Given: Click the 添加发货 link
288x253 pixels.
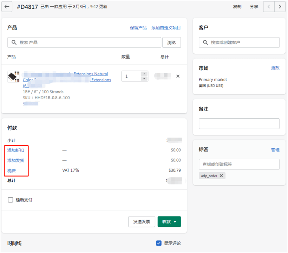Looking at the screenshot, I should [x=15, y=160].
